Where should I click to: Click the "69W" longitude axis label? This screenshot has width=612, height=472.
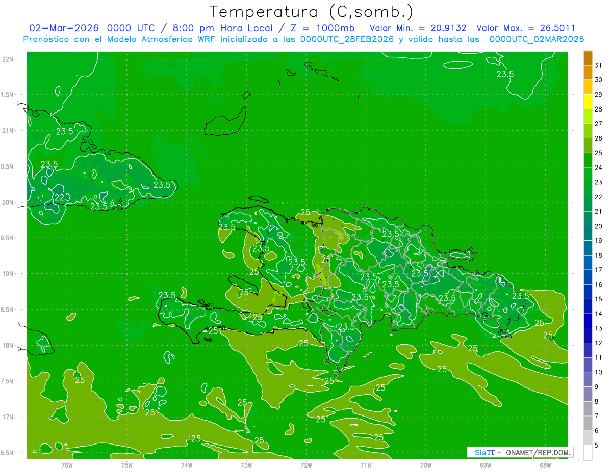[486, 465]
